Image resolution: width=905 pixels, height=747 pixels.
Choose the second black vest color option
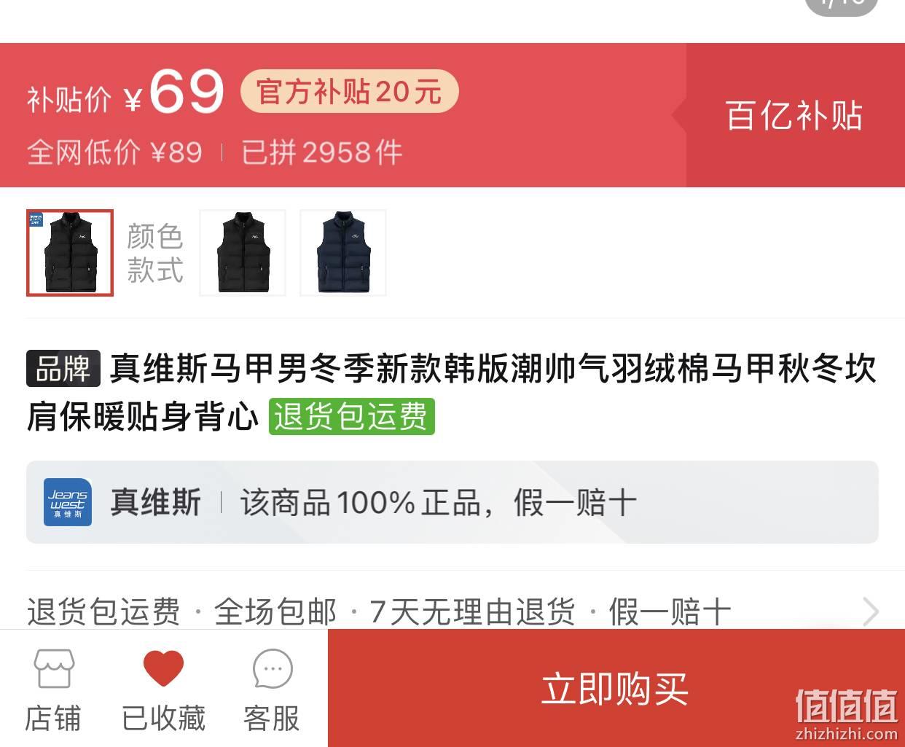point(243,253)
